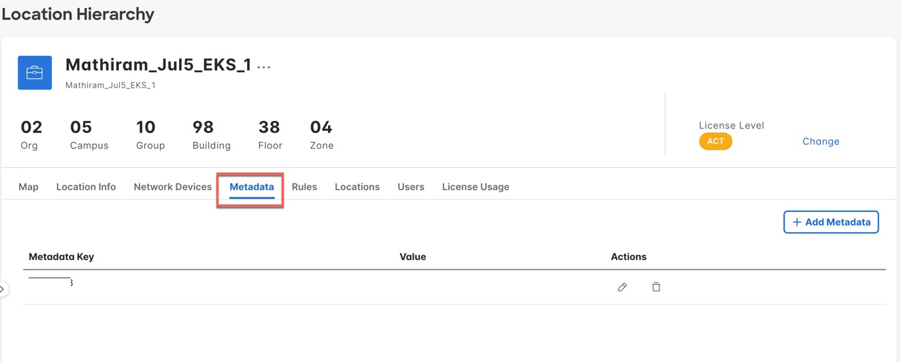Viewport: 901px width, 362px height.
Task: Open the three-dot menu beside Mathiram_Jul5_EKS_1
Action: point(264,67)
